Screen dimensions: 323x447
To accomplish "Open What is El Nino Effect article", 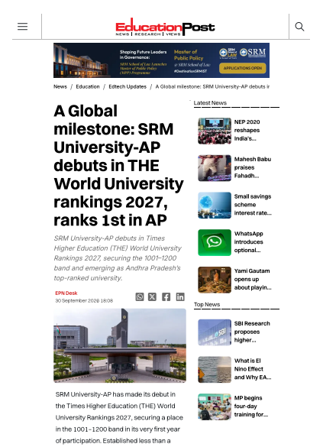I will [253, 369].
